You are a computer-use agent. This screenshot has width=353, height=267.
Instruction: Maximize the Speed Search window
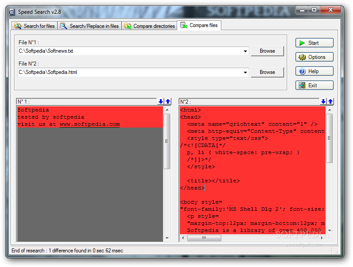tap(314, 10)
